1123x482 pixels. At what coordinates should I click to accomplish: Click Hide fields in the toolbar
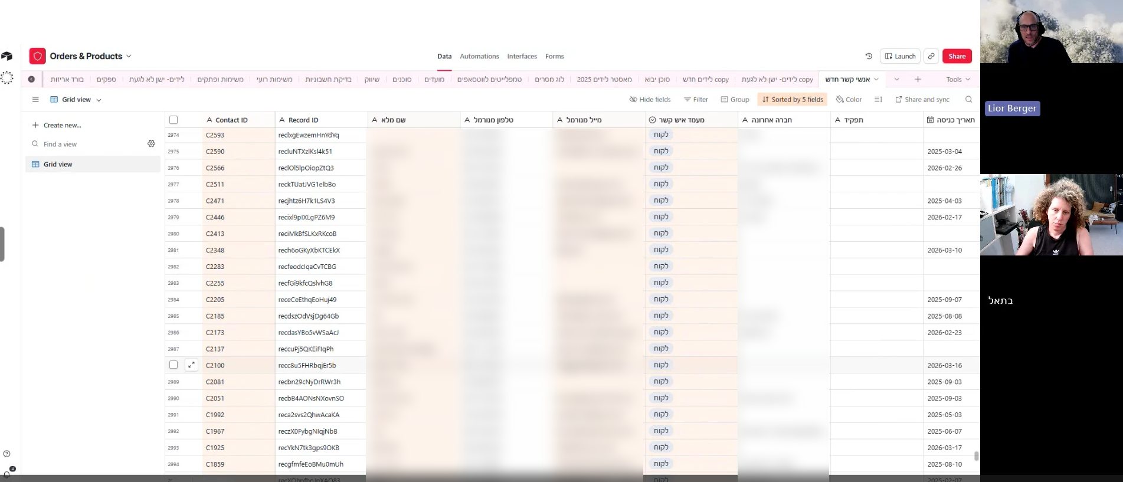650,99
